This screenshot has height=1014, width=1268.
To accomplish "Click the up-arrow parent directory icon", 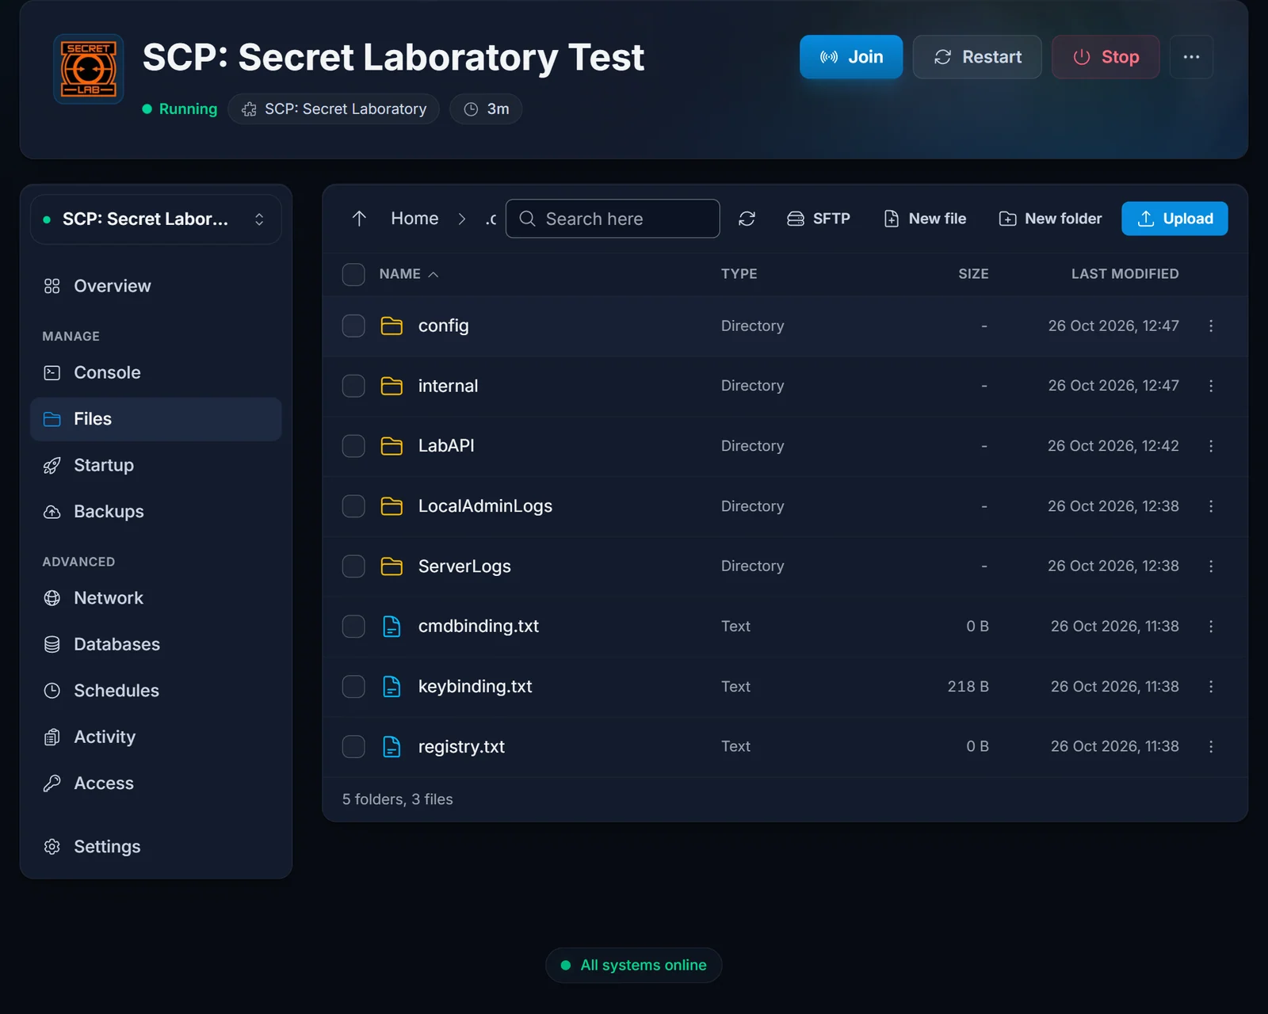I will tap(359, 219).
